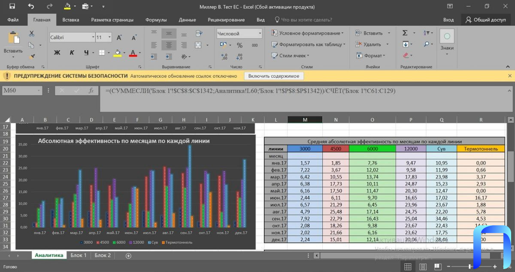Cut selection with the scissors icon

pos(32,33)
